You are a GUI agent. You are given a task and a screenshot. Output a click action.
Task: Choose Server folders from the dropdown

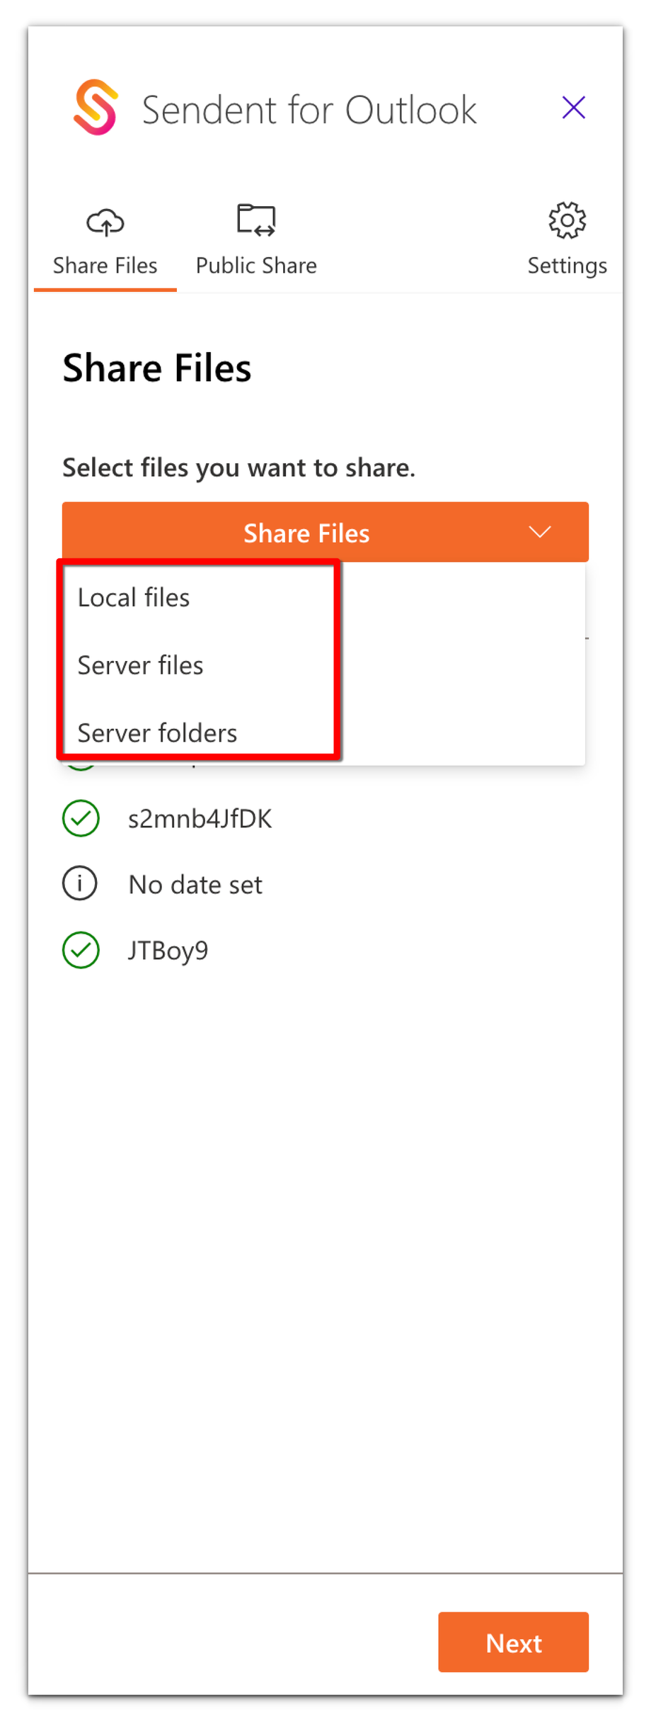pyautogui.click(x=157, y=733)
